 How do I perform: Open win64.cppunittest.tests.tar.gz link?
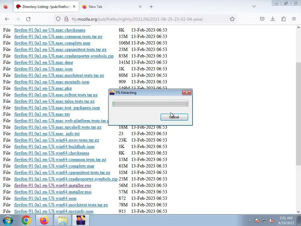coord(62,172)
